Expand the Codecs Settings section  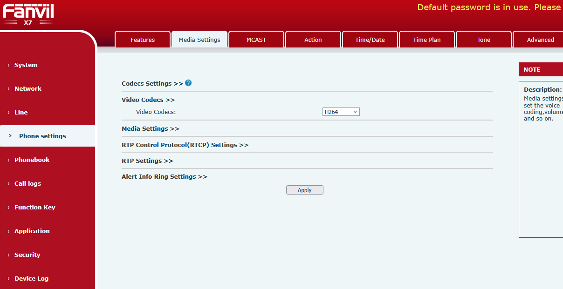tap(152, 84)
